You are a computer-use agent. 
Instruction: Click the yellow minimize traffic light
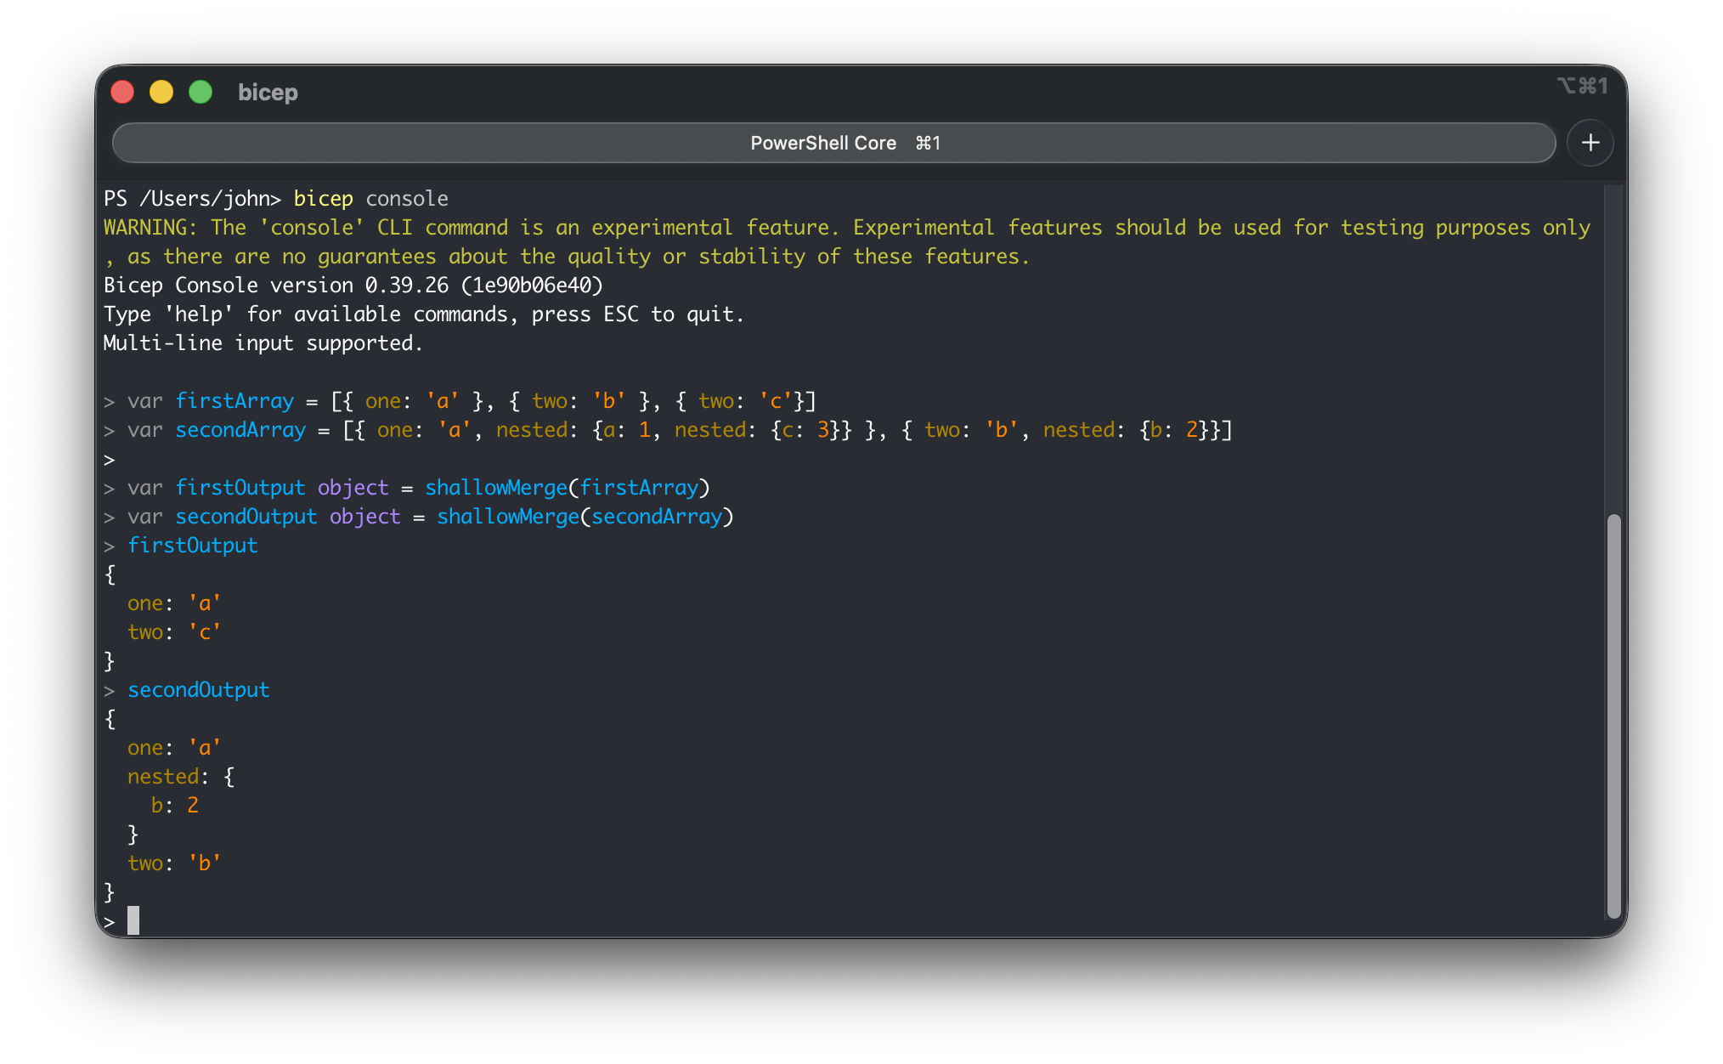(x=161, y=91)
